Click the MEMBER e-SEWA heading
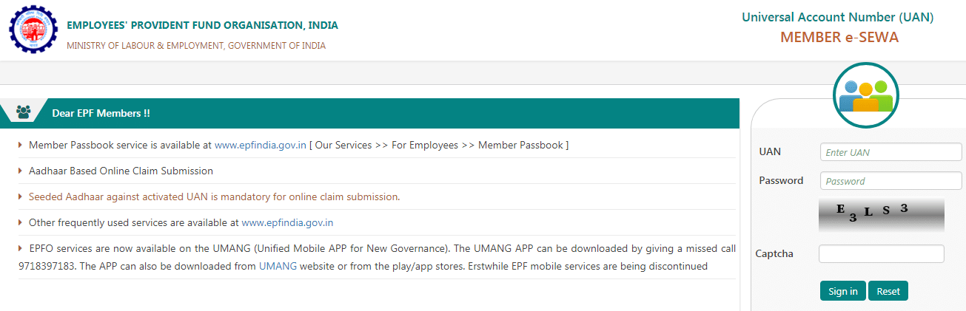Viewport: 966px width, 311px height. click(839, 38)
